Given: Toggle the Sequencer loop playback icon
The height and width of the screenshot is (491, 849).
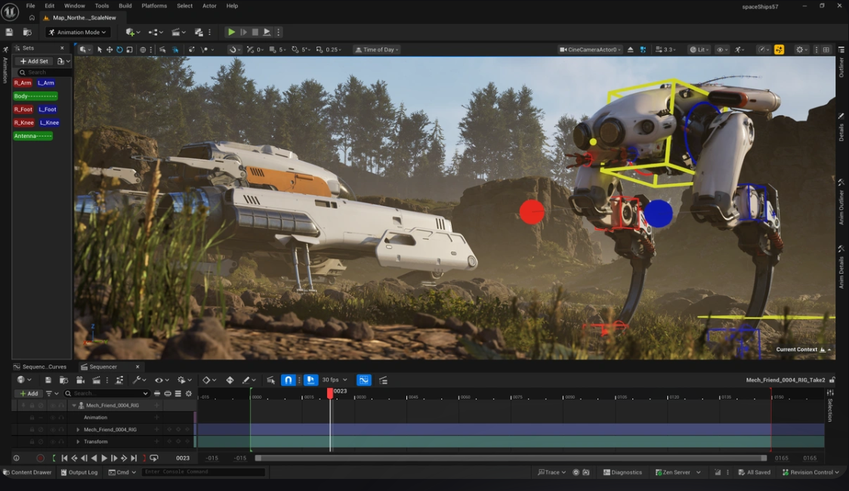Looking at the screenshot, I should tap(154, 459).
